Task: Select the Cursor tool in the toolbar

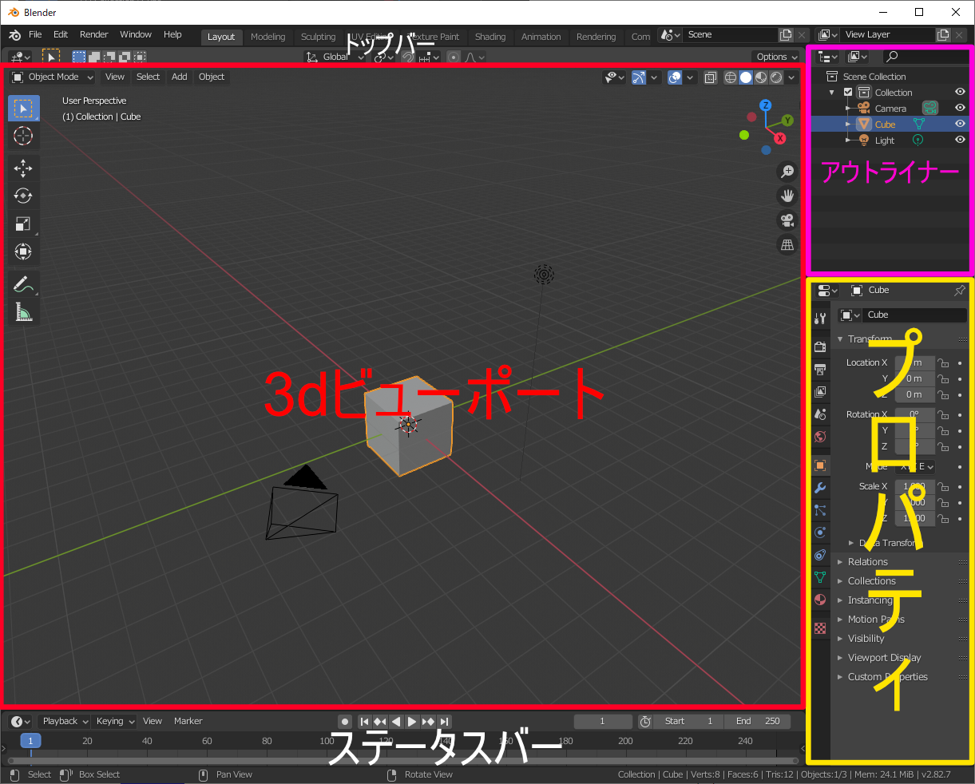Action: 23,136
